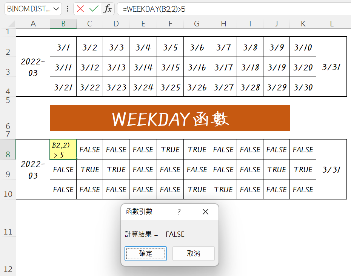Click 2022-03 label in lower table
Screen dimensions: 351x276
click(33, 169)
